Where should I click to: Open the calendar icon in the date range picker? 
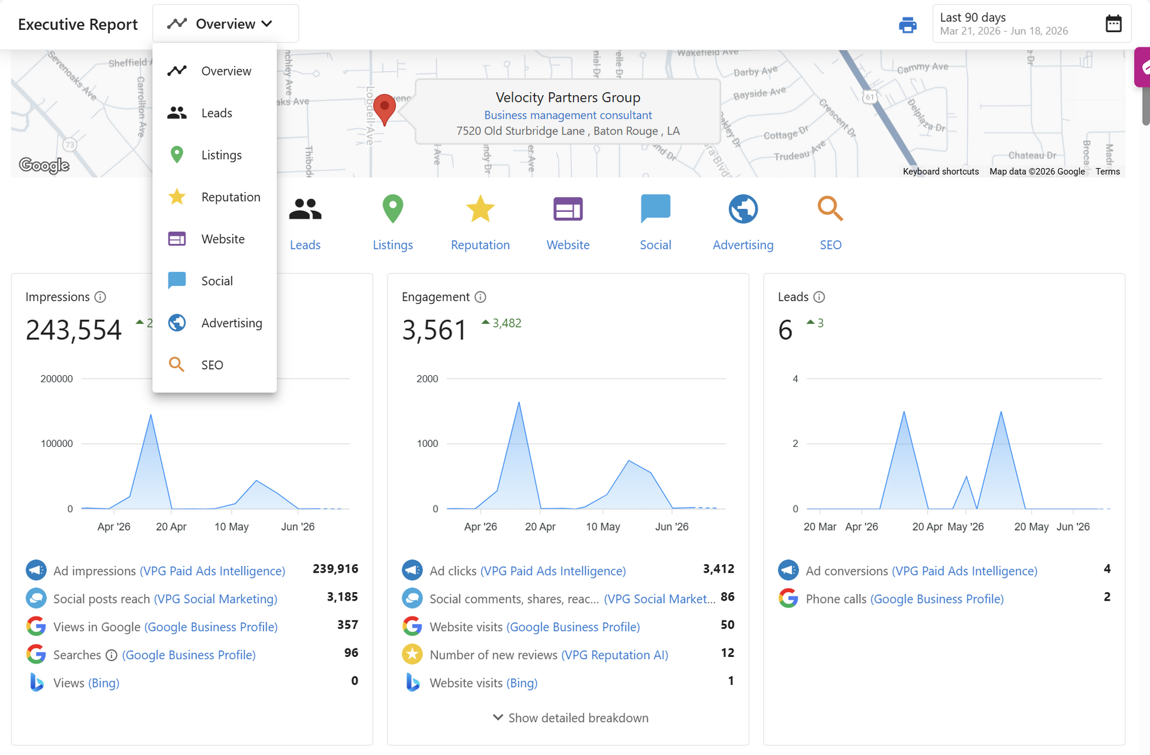pyautogui.click(x=1113, y=24)
